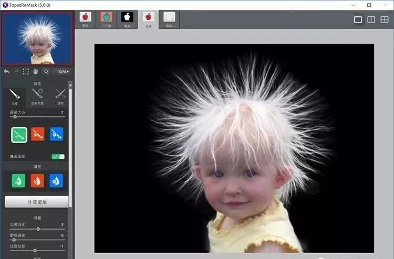The height and width of the screenshot is (259, 394).
Task: Select the red cut brush
Action: point(38,134)
